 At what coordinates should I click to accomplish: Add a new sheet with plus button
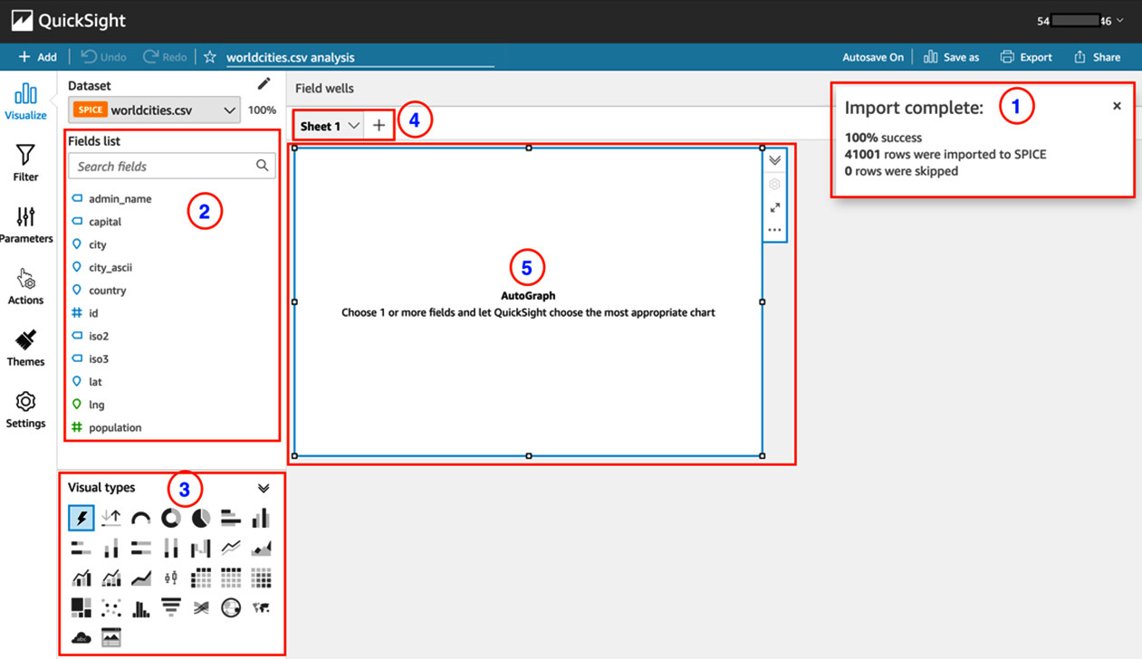379,126
